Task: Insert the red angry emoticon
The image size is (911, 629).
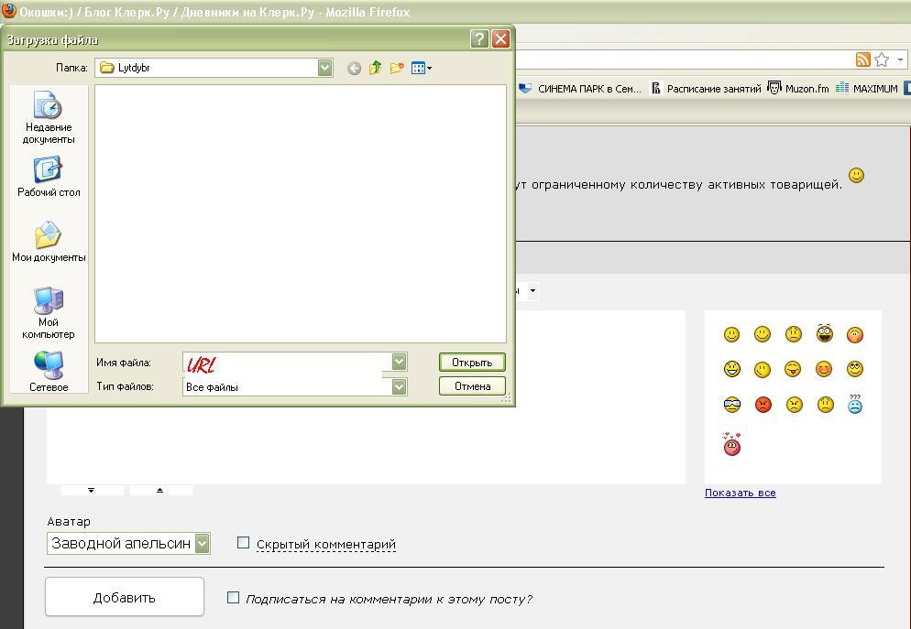Action: [763, 405]
